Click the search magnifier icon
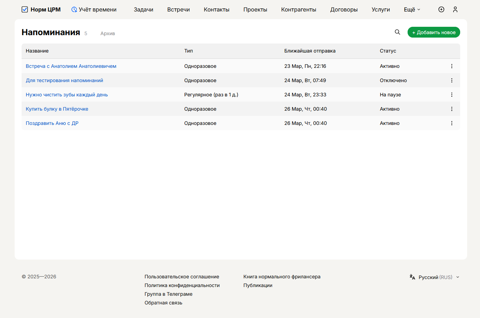 398,32
